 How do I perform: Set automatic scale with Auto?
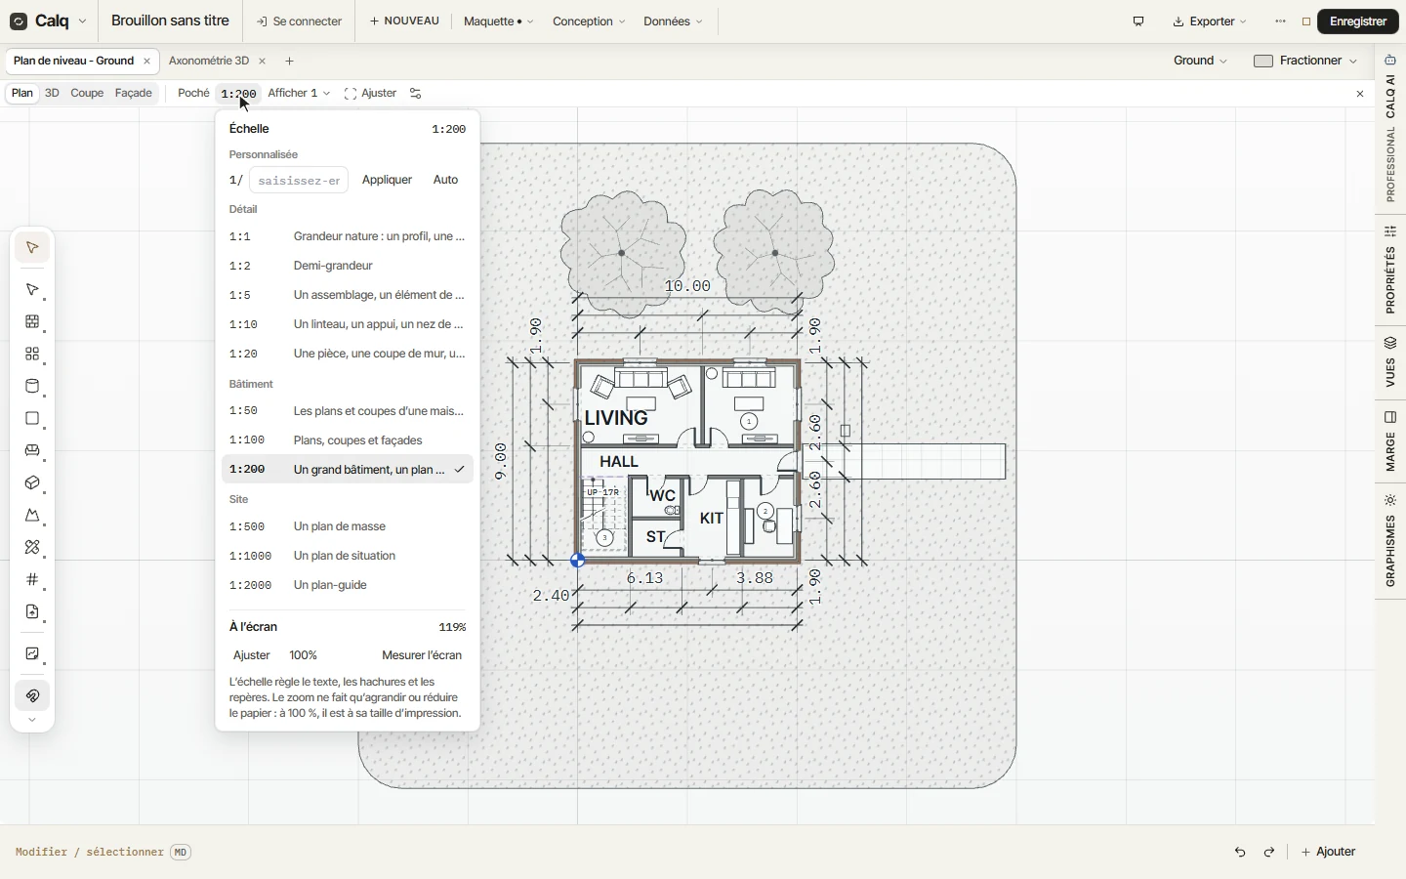446,180
